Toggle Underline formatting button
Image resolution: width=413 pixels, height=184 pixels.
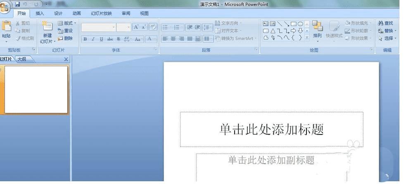(102, 39)
